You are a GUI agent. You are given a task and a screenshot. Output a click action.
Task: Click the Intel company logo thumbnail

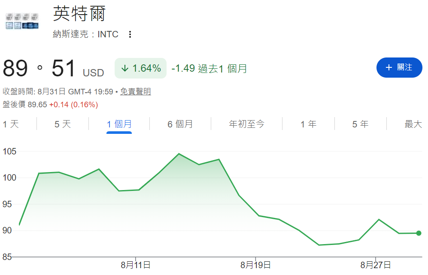[22, 21]
